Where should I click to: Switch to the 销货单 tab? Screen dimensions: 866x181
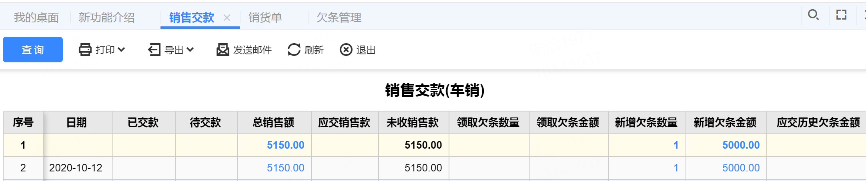click(265, 18)
